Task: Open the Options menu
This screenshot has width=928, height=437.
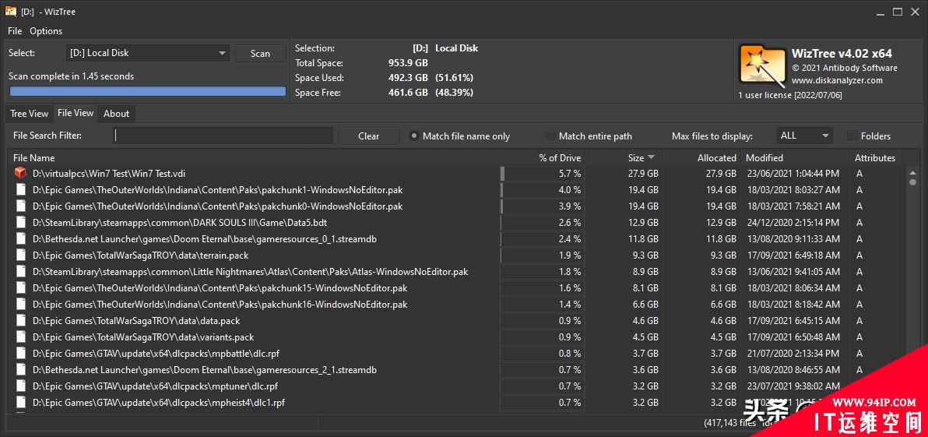Action: point(46,31)
